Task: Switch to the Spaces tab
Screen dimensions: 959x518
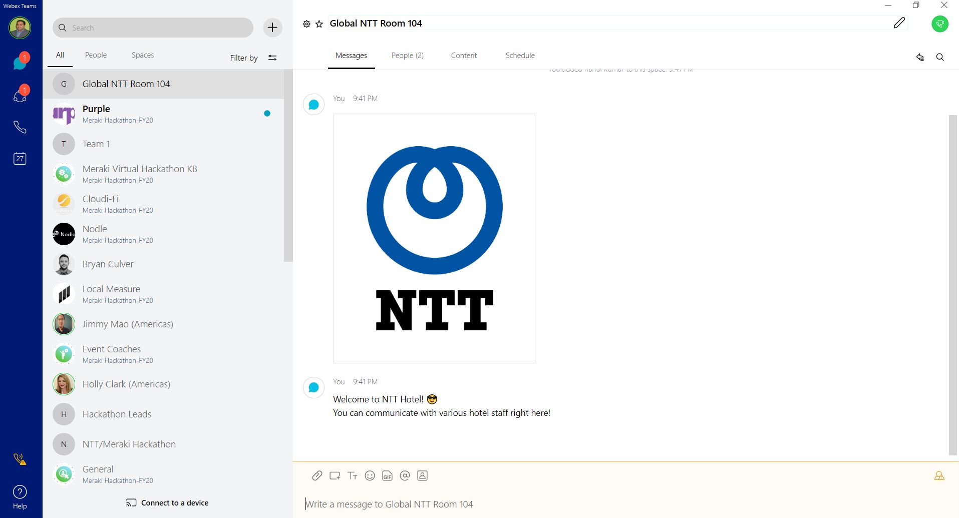Action: click(x=143, y=55)
